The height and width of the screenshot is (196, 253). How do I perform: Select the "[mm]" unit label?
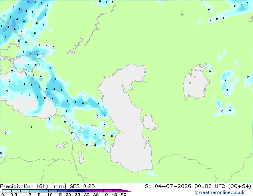click(x=59, y=186)
